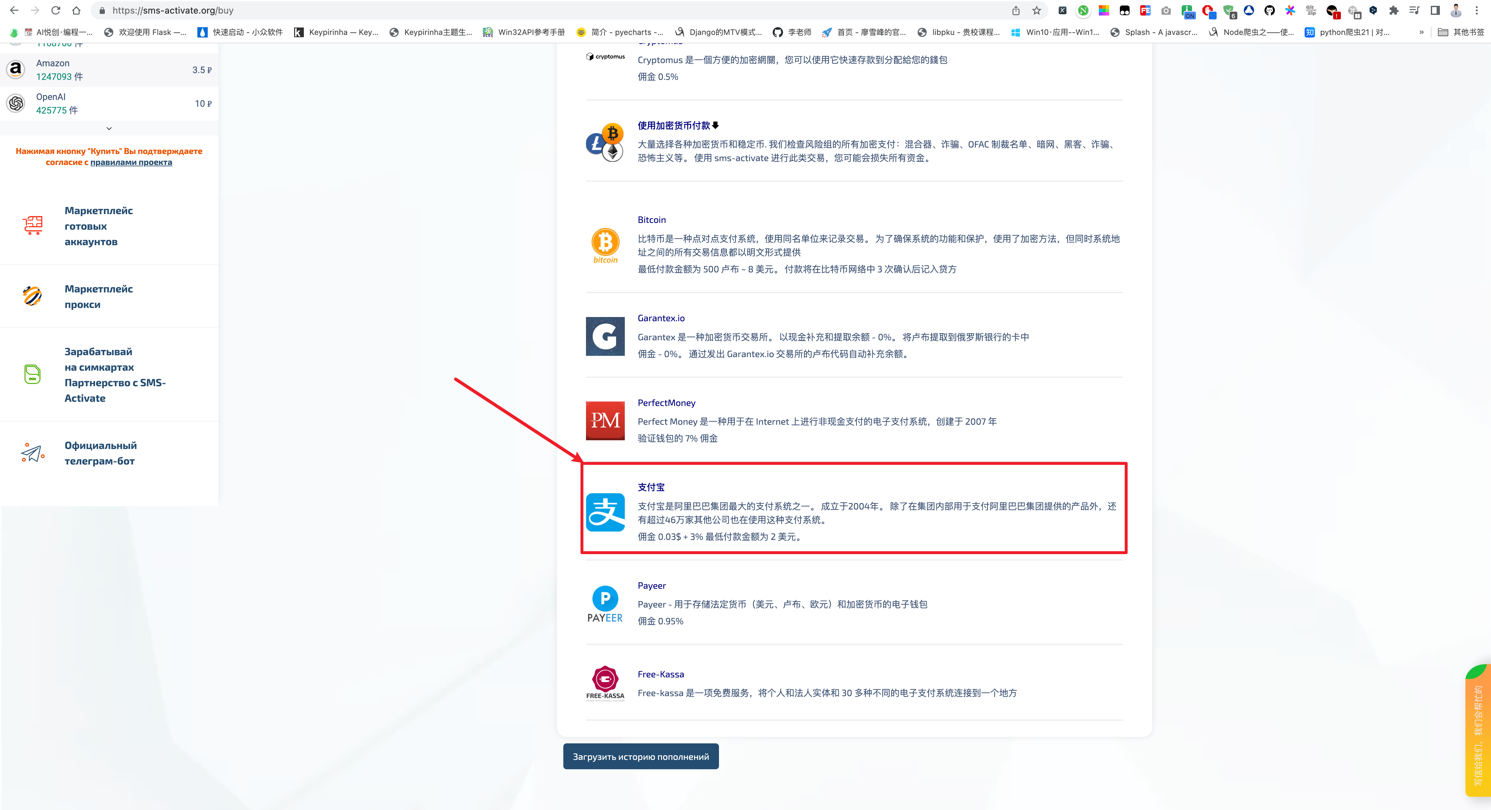Open the Splash - A javascr... bookmark

point(1154,32)
